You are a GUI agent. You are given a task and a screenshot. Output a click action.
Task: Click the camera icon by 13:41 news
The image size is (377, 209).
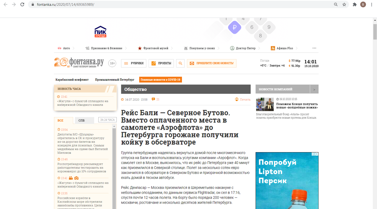[76, 178]
